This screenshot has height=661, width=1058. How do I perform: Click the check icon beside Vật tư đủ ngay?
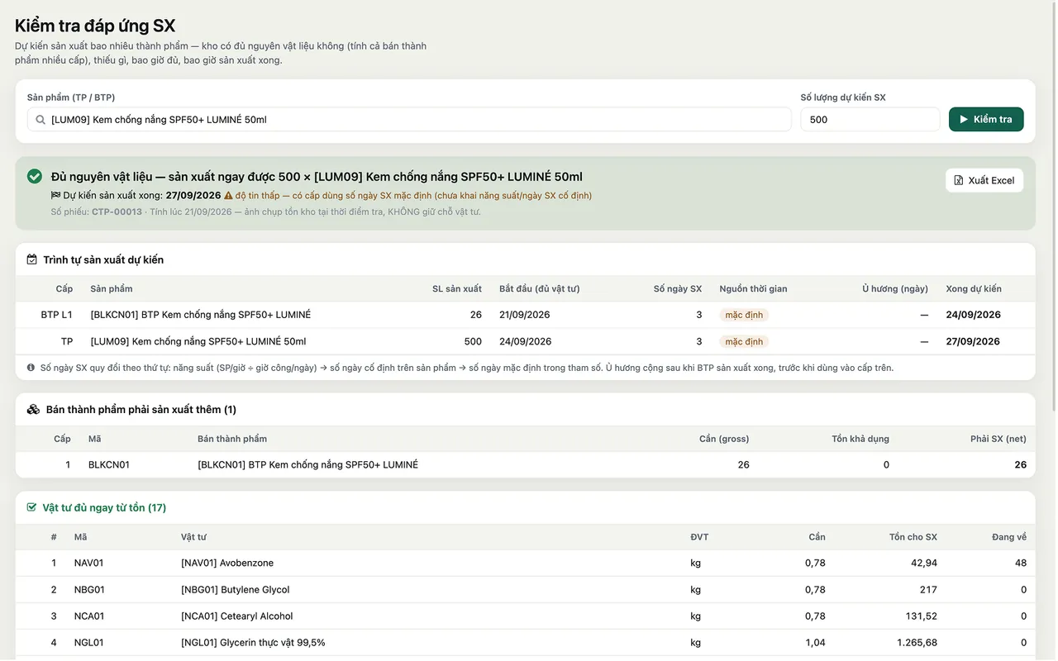click(x=31, y=507)
